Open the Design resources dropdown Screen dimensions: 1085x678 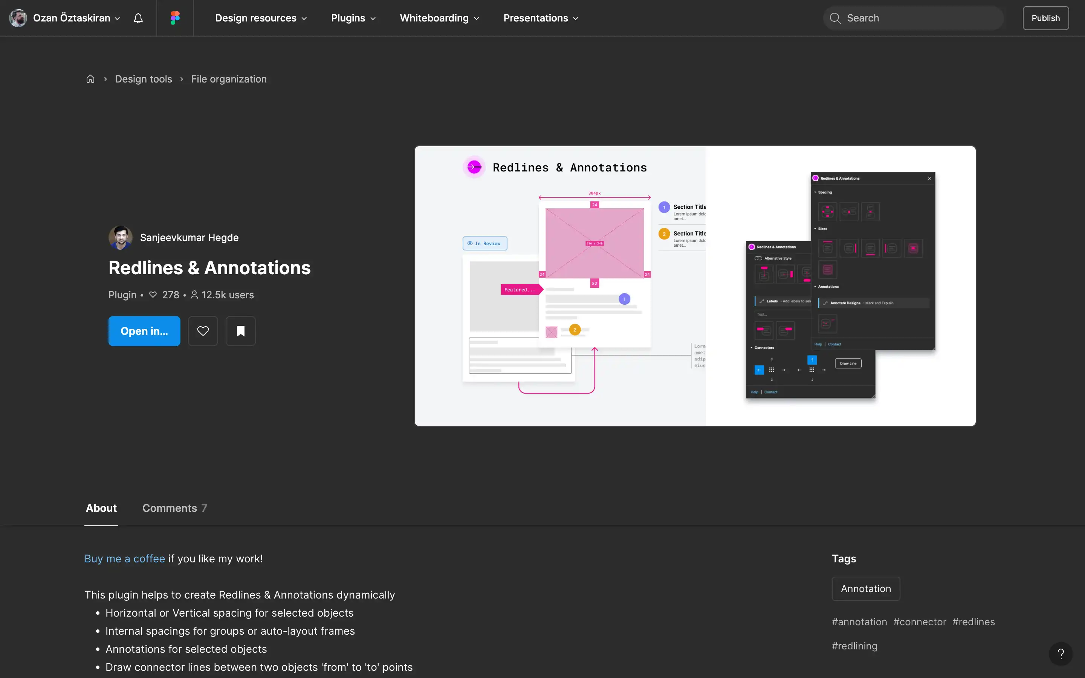[x=261, y=18]
